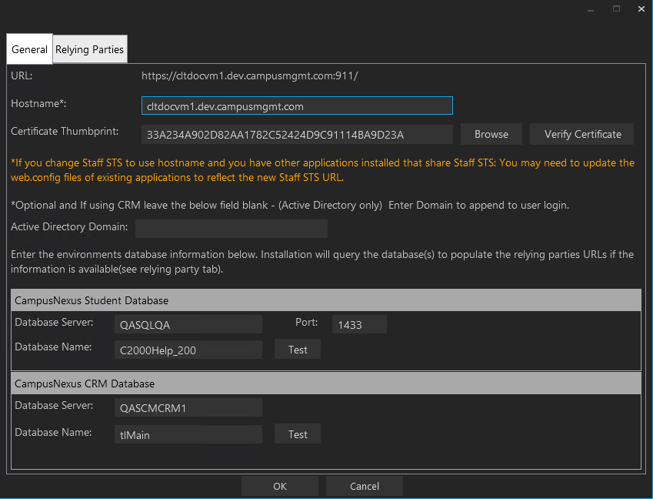Image resolution: width=653 pixels, height=499 pixels.
Task: Select the General tab
Action: pos(29,49)
